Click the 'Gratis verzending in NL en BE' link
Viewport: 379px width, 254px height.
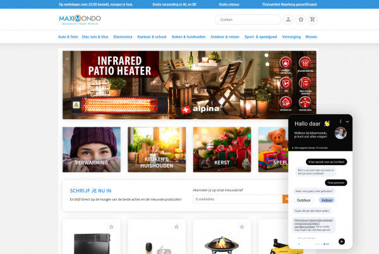pos(174,4)
